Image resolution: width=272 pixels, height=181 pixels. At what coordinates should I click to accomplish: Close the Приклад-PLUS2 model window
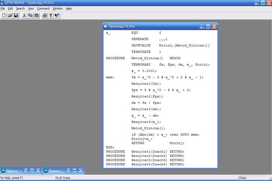[214, 26]
